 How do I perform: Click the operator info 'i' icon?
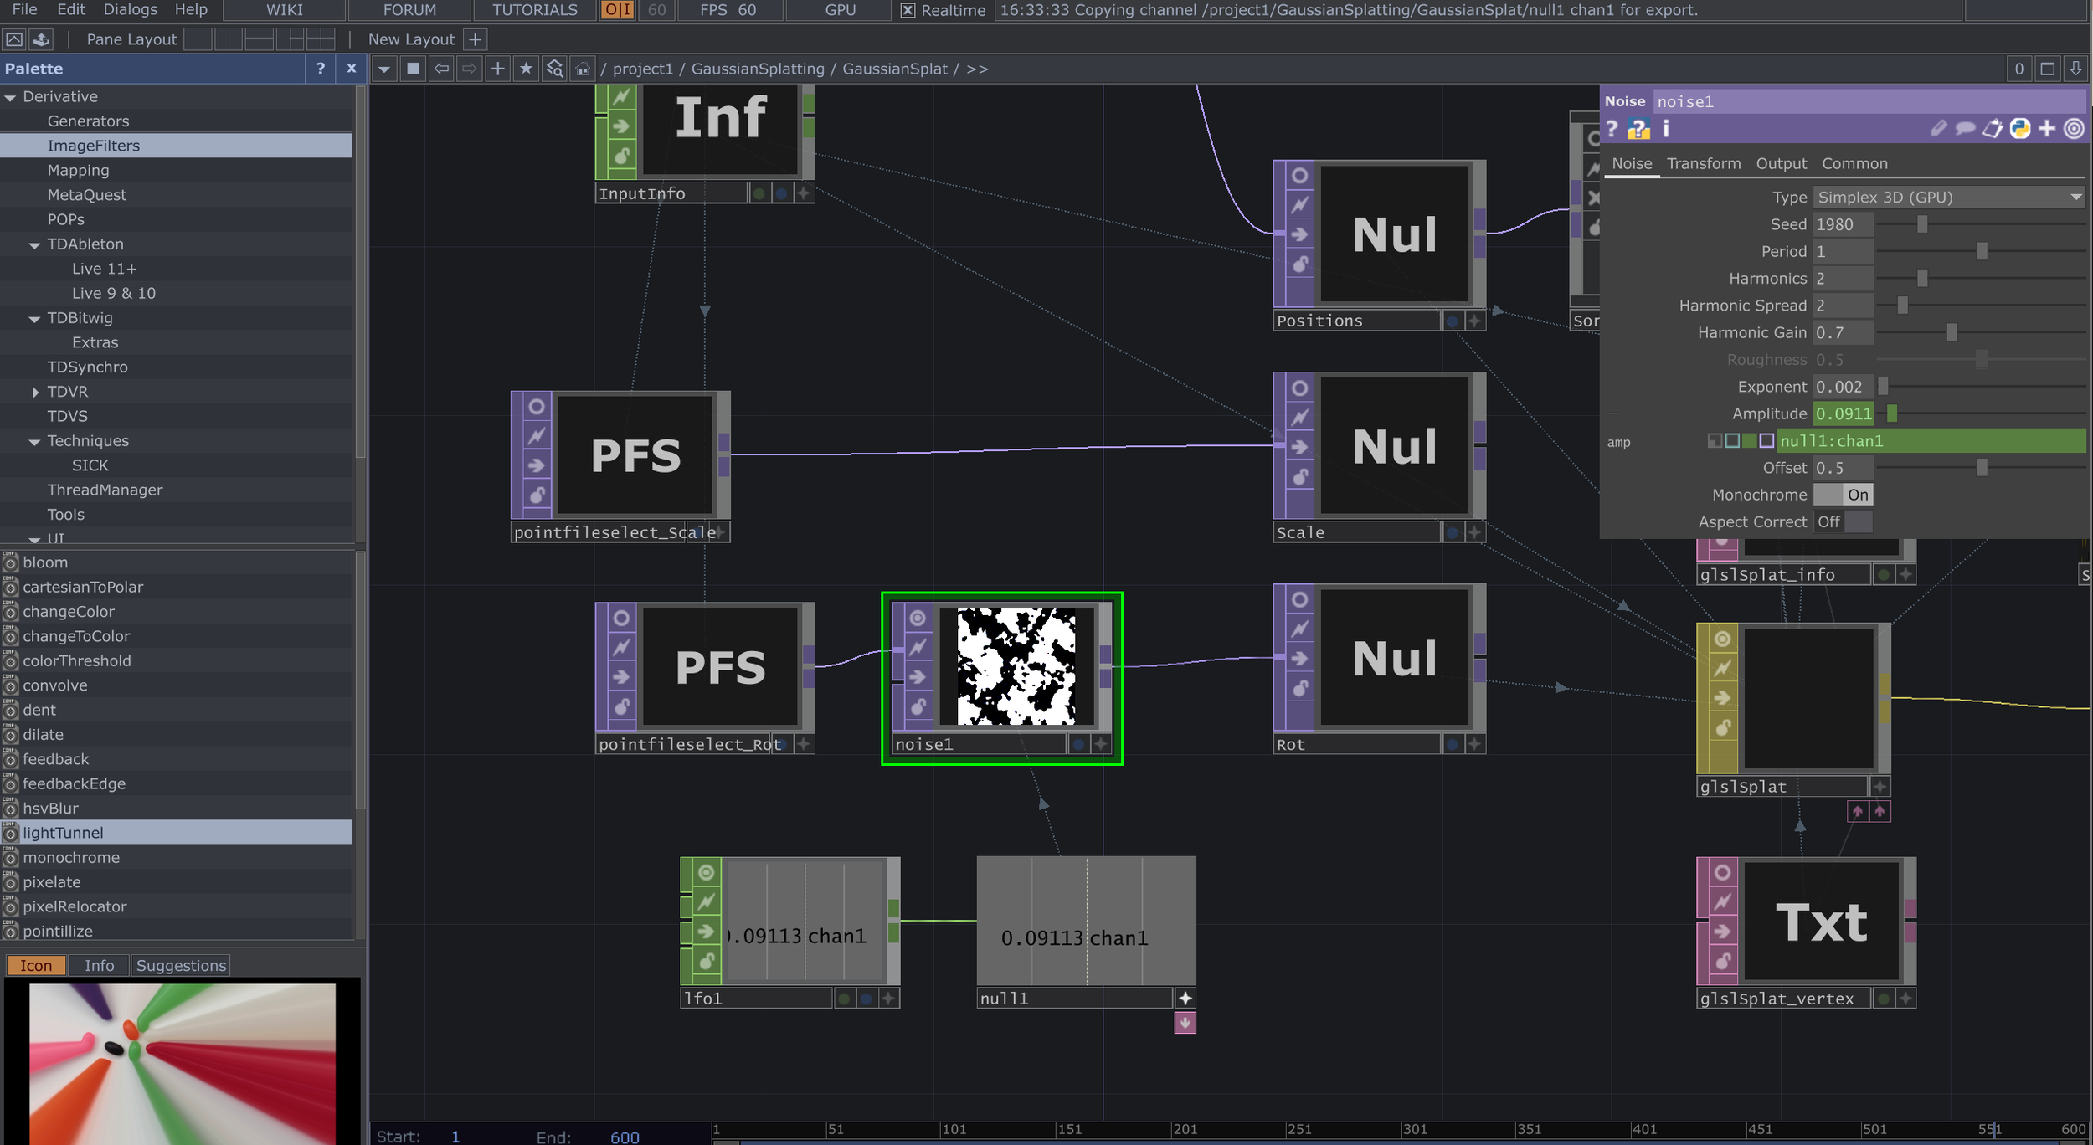tap(1666, 128)
